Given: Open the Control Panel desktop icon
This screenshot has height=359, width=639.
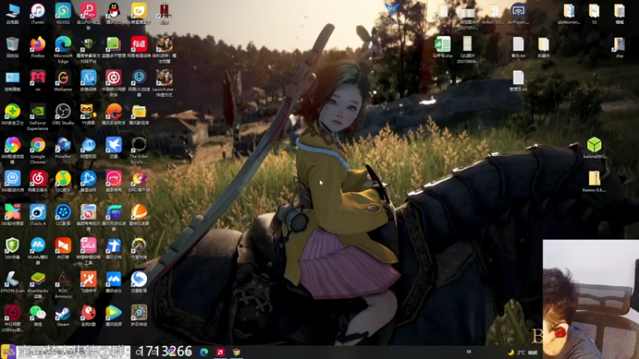Looking at the screenshot, I should coord(12,81).
